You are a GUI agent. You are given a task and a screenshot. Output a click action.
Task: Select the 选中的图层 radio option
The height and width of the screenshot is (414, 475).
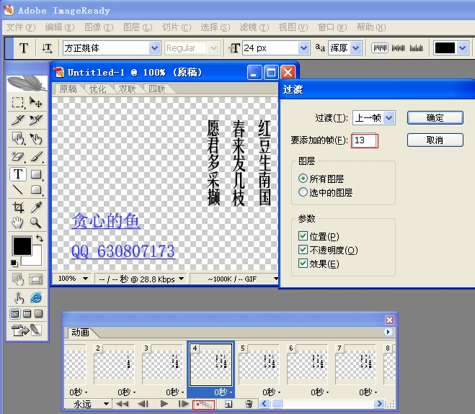tap(303, 192)
